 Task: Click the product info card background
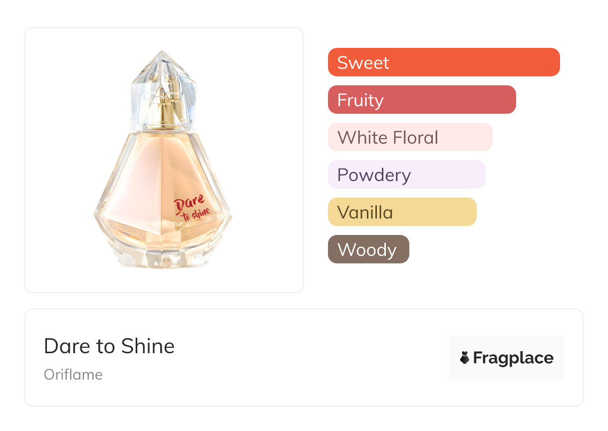(304, 358)
